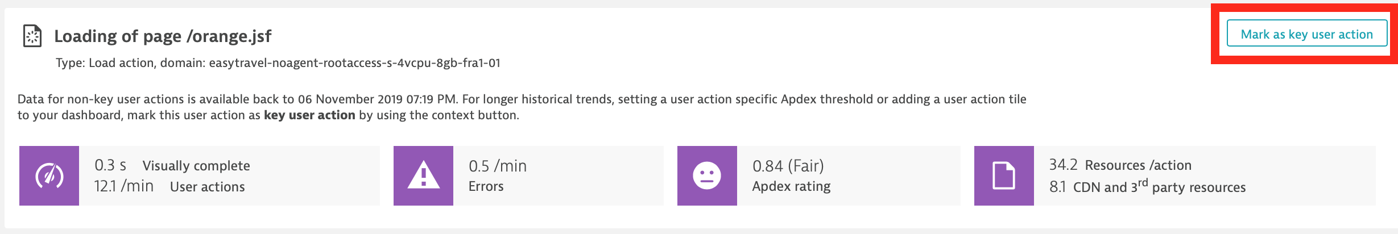Viewport: 1398px width, 234px height.
Task: Click the 12.1 /min user actions value
Action: click(124, 186)
